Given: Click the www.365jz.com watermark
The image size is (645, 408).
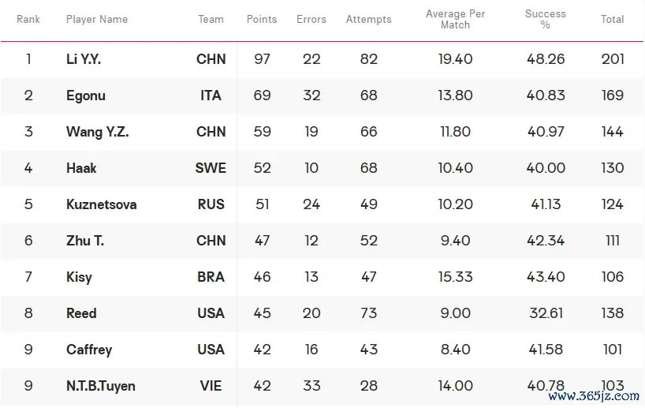Looking at the screenshot, I should point(594,396).
